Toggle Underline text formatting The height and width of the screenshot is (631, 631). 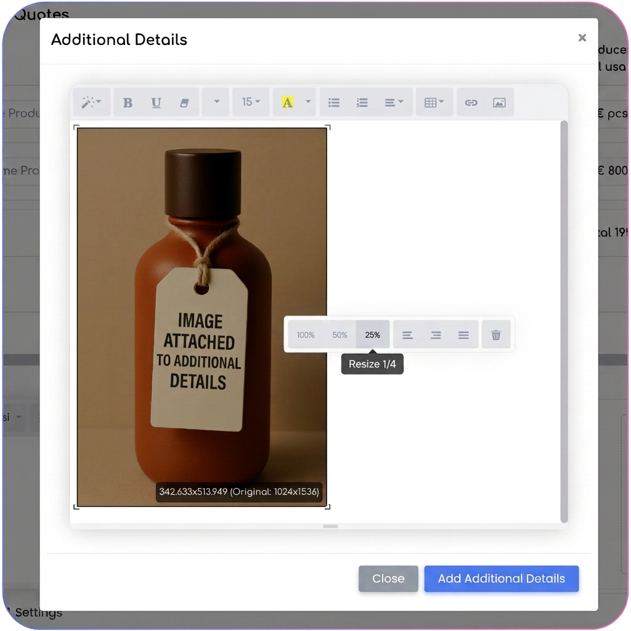tap(156, 103)
